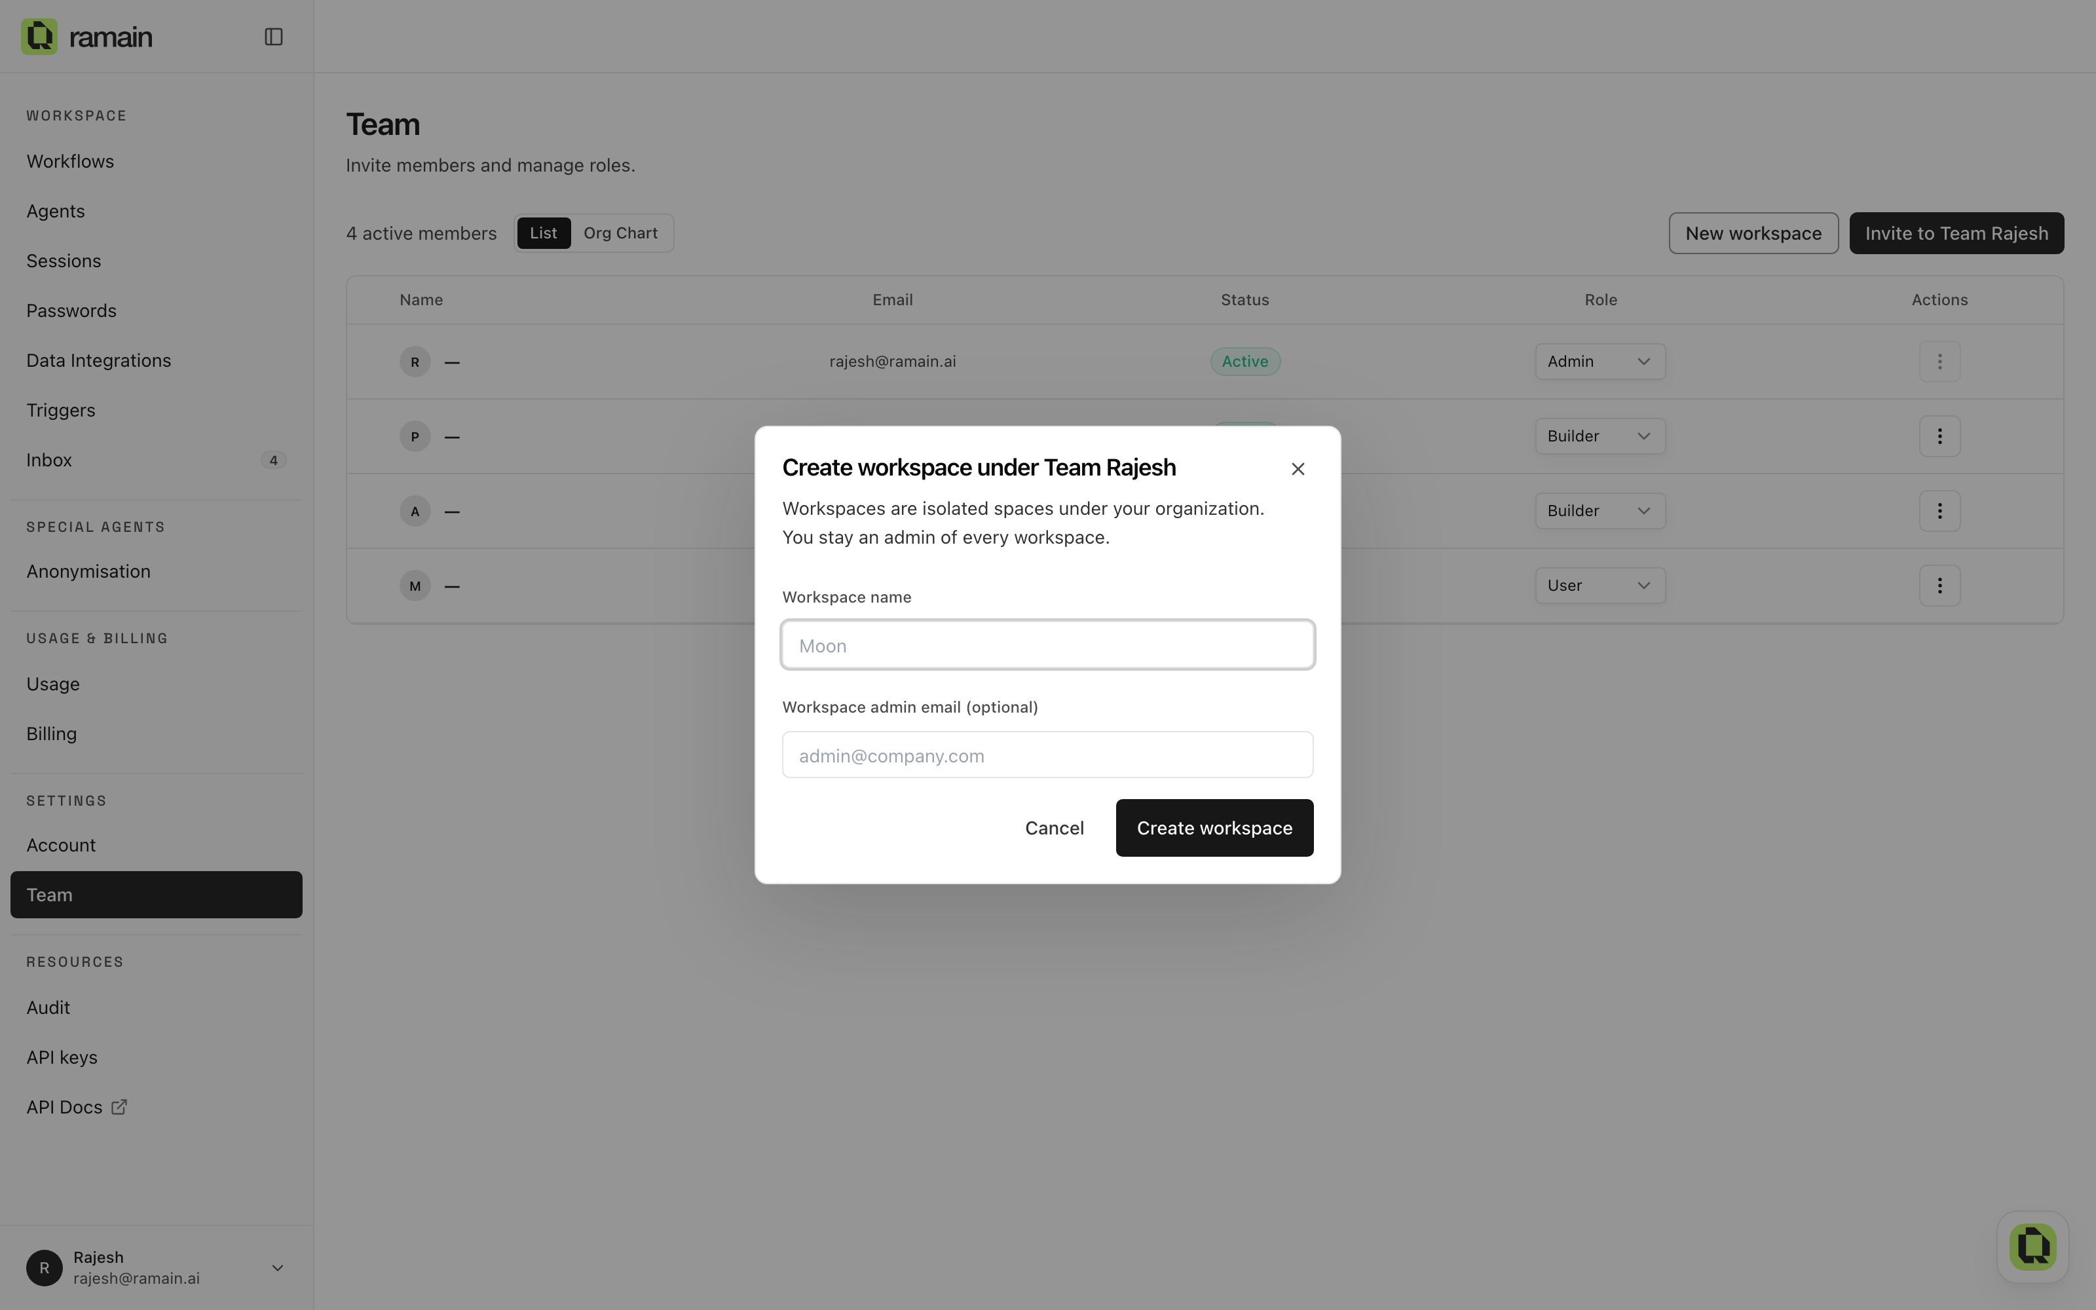The image size is (2096, 1310).
Task: Open Builder role dropdown for member P
Action: (1600, 436)
